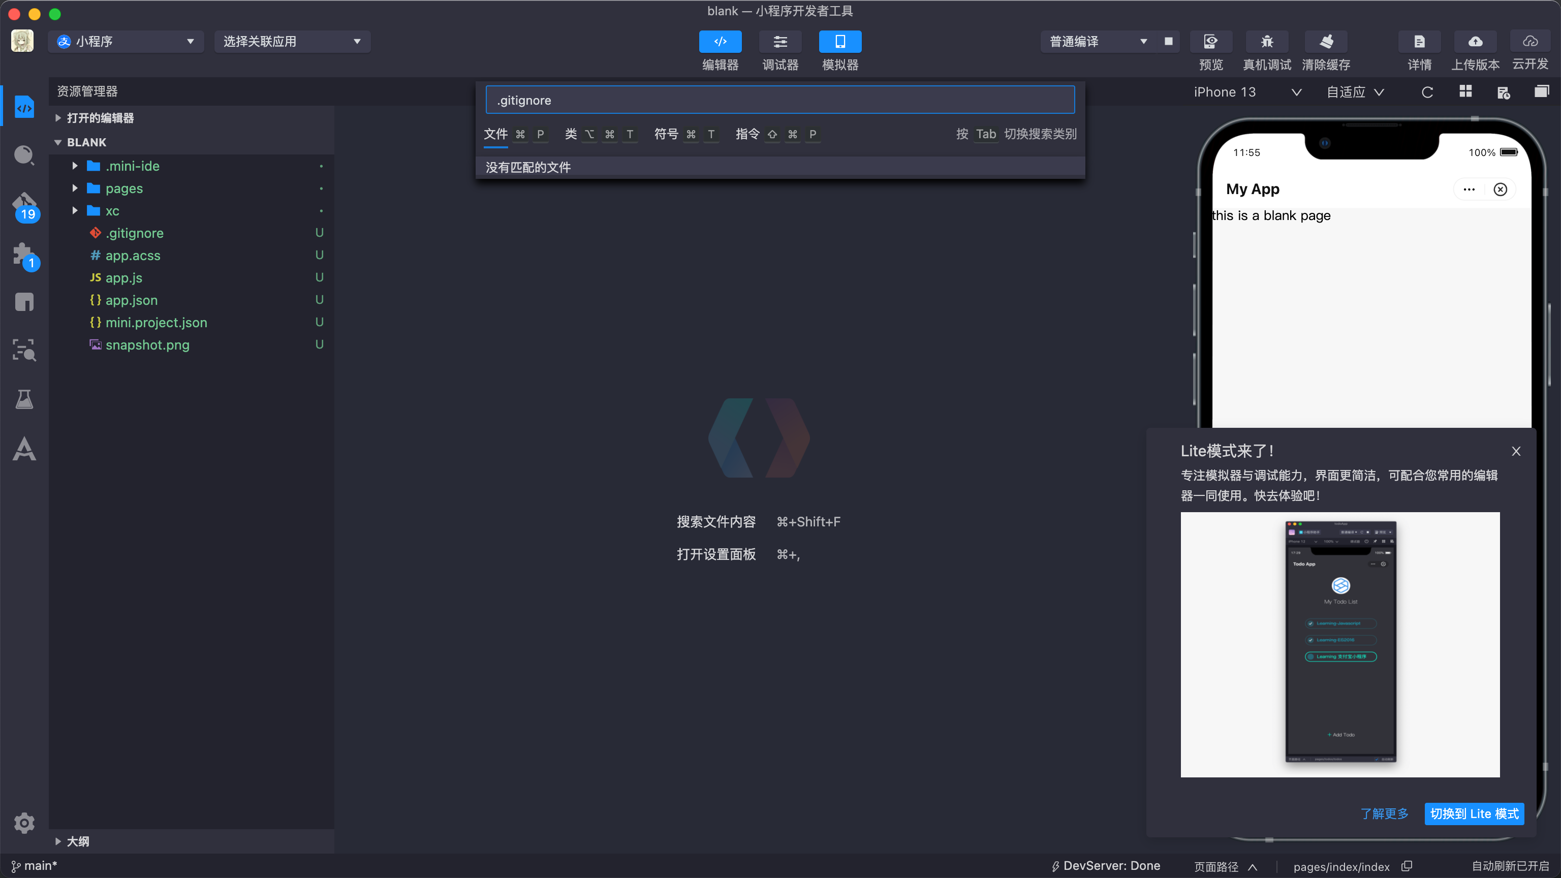The image size is (1561, 878).
Task: Open the .gitignore file in explorer
Action: click(x=192, y=233)
